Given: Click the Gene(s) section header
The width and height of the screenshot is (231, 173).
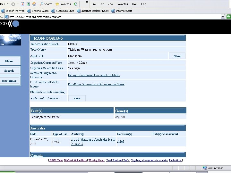Looking at the screenshot, I should (x=151, y=111).
